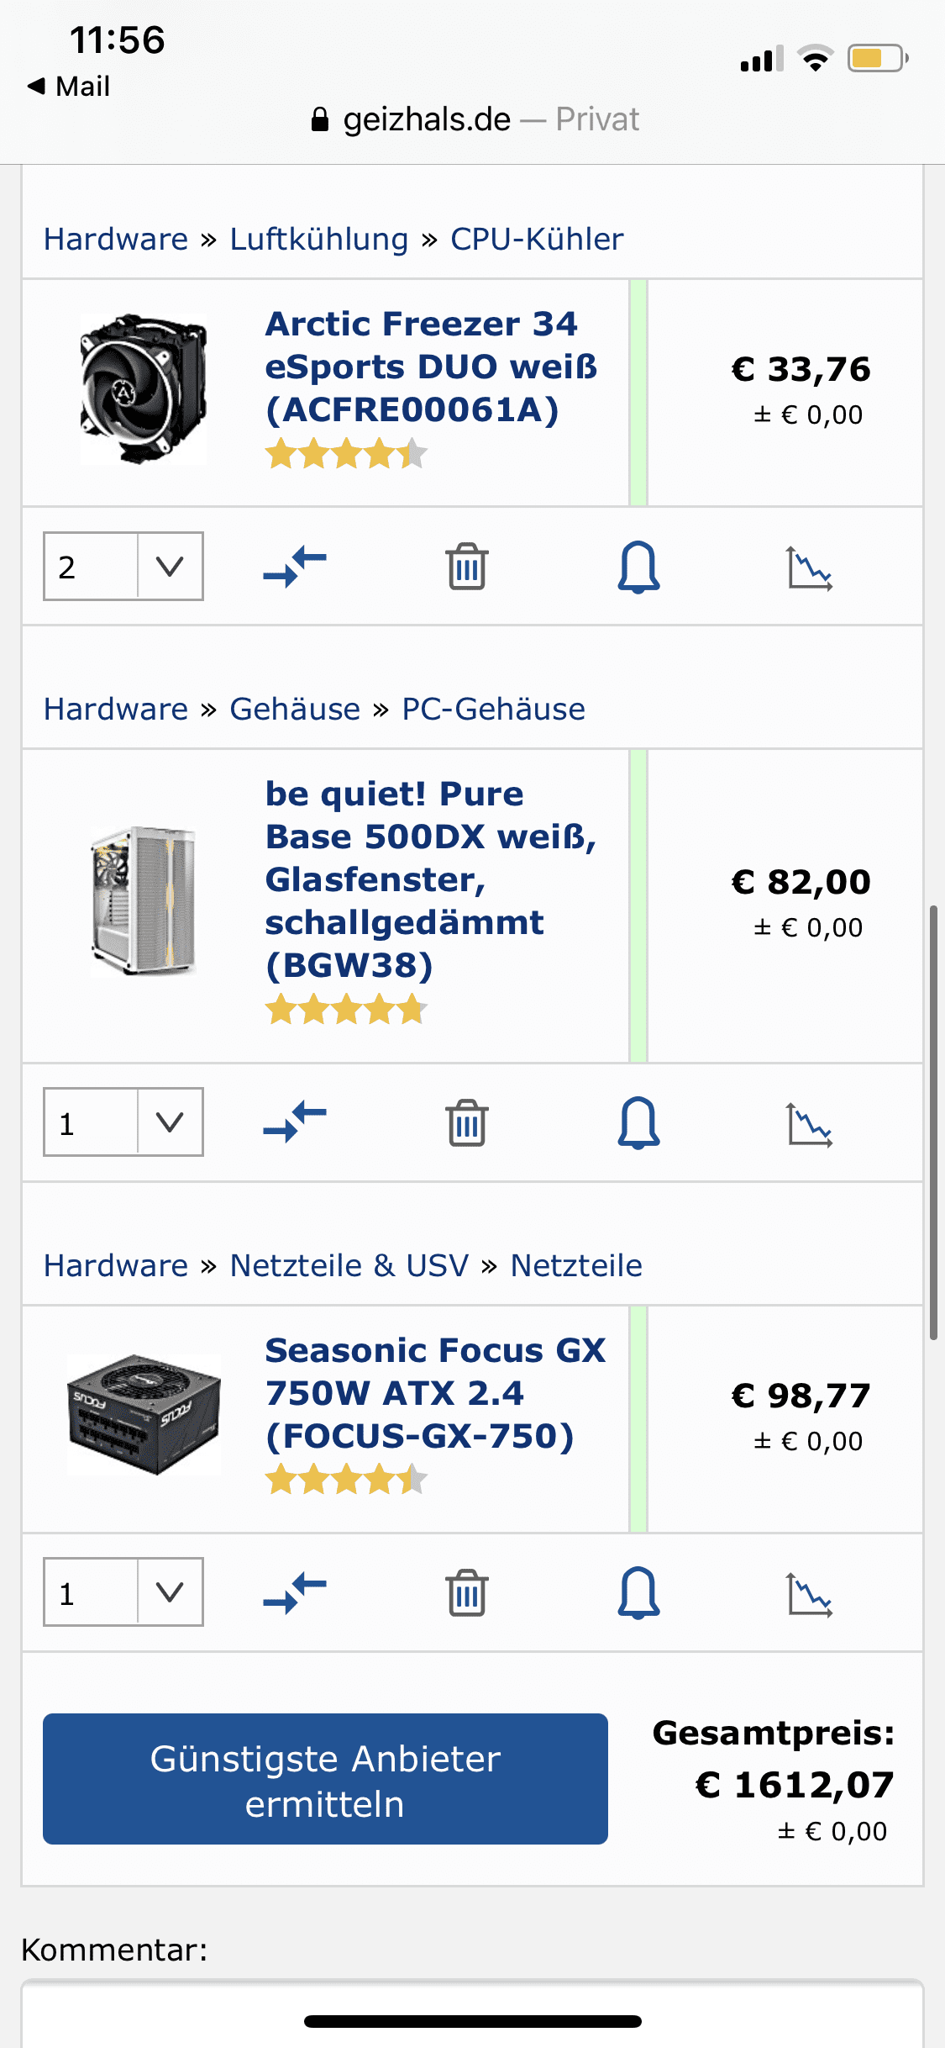Set price alert bell for Arctic Freezer 34

point(638,567)
